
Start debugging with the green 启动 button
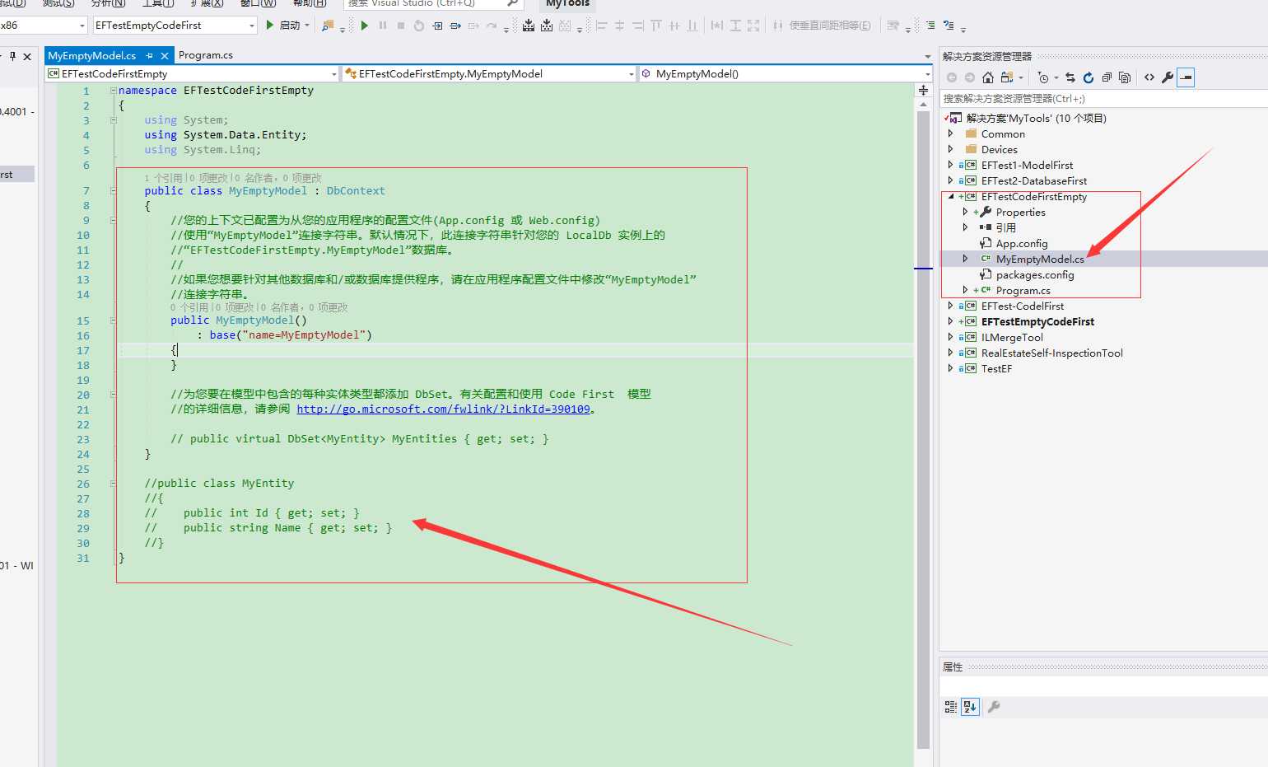click(x=282, y=26)
